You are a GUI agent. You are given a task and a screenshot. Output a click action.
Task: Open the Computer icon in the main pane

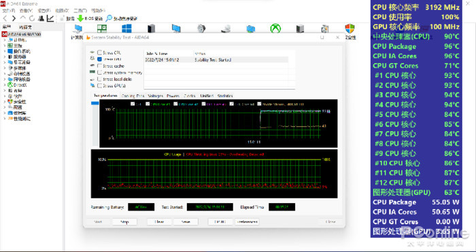[78, 29]
